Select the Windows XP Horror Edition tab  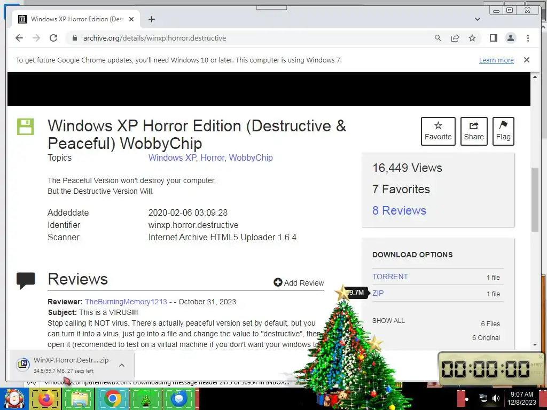pyautogui.click(x=76, y=19)
